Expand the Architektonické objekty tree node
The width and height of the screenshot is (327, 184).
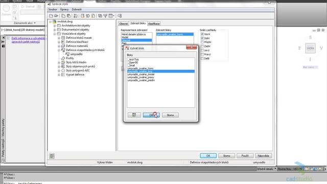[x=55, y=26]
